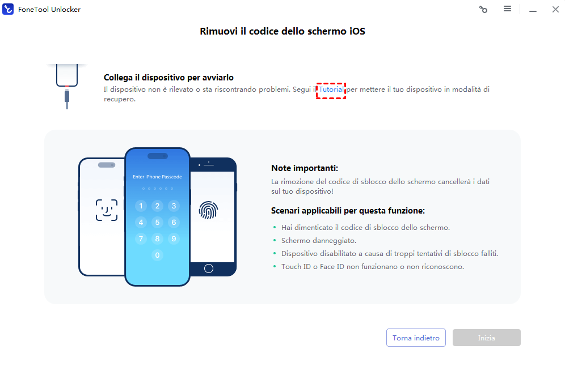This screenshot has height=371, width=565.
Task: Click the Enter iPhone Passcode text
Action: click(x=158, y=177)
